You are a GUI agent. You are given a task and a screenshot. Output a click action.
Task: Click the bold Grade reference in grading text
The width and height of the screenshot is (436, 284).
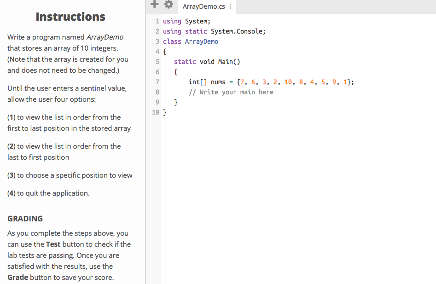pos(17,277)
